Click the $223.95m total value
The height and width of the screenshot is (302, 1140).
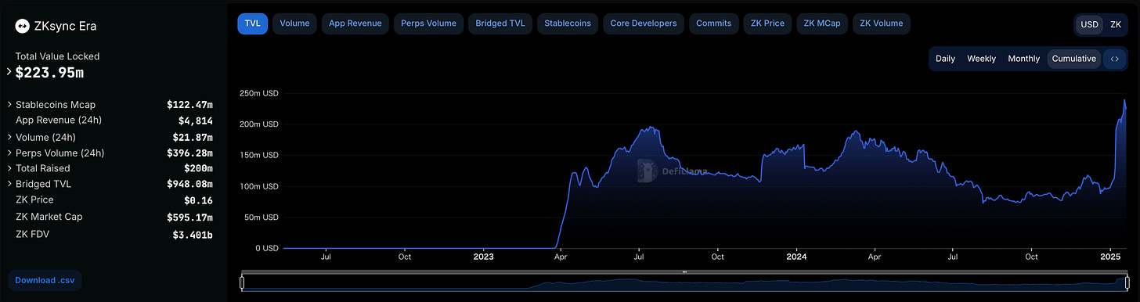[49, 73]
